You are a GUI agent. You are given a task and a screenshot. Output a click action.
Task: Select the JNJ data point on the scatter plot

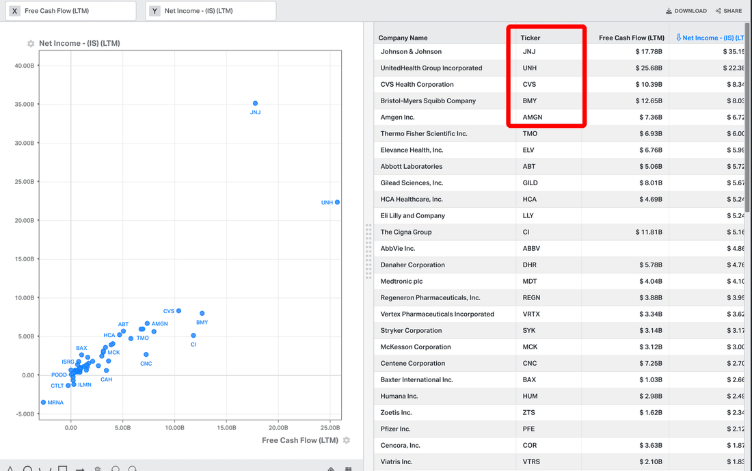255,103
